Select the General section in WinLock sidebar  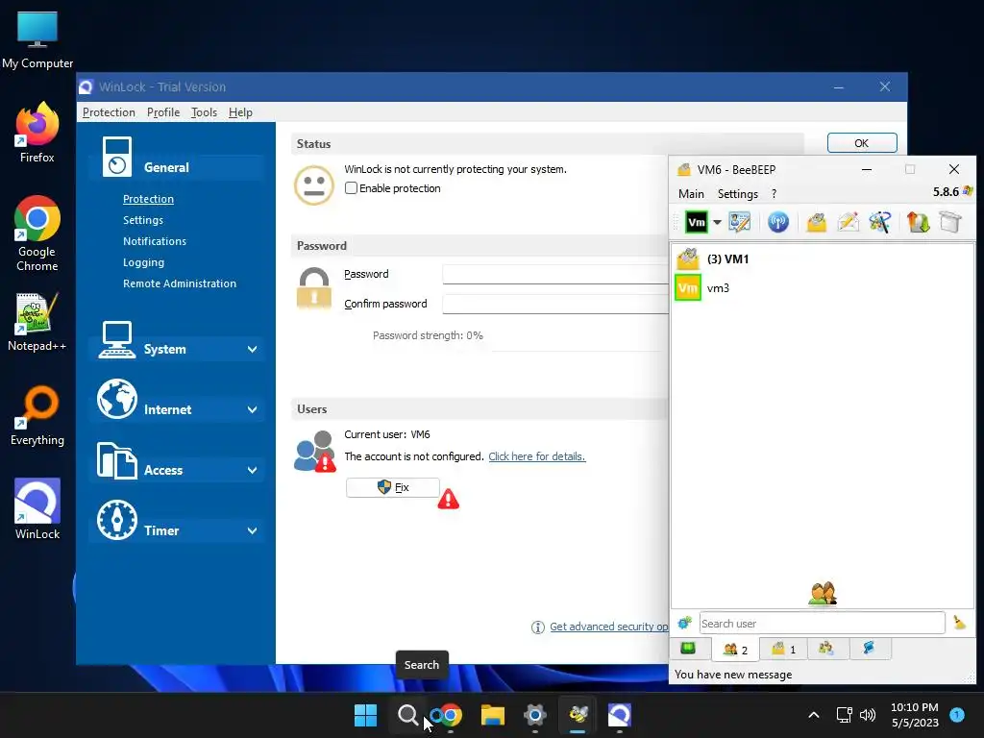(x=177, y=167)
